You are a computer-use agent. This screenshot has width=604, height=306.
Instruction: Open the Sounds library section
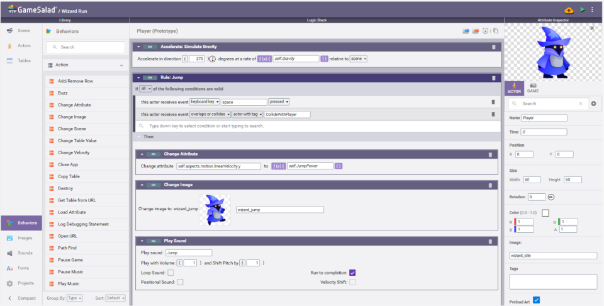tap(21, 253)
